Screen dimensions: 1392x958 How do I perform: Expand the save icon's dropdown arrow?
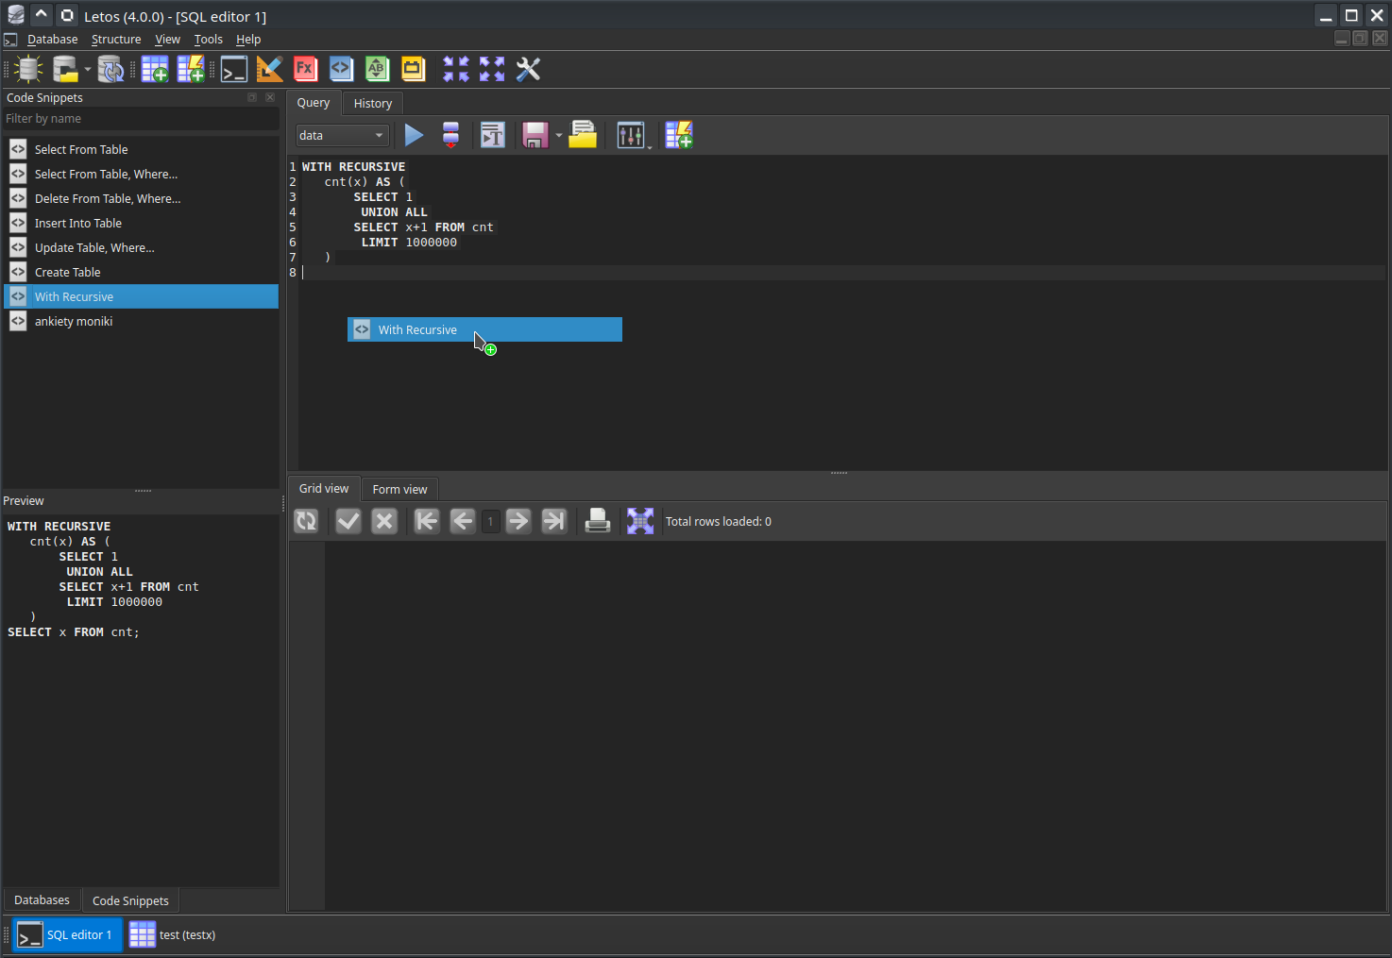pyautogui.click(x=559, y=136)
